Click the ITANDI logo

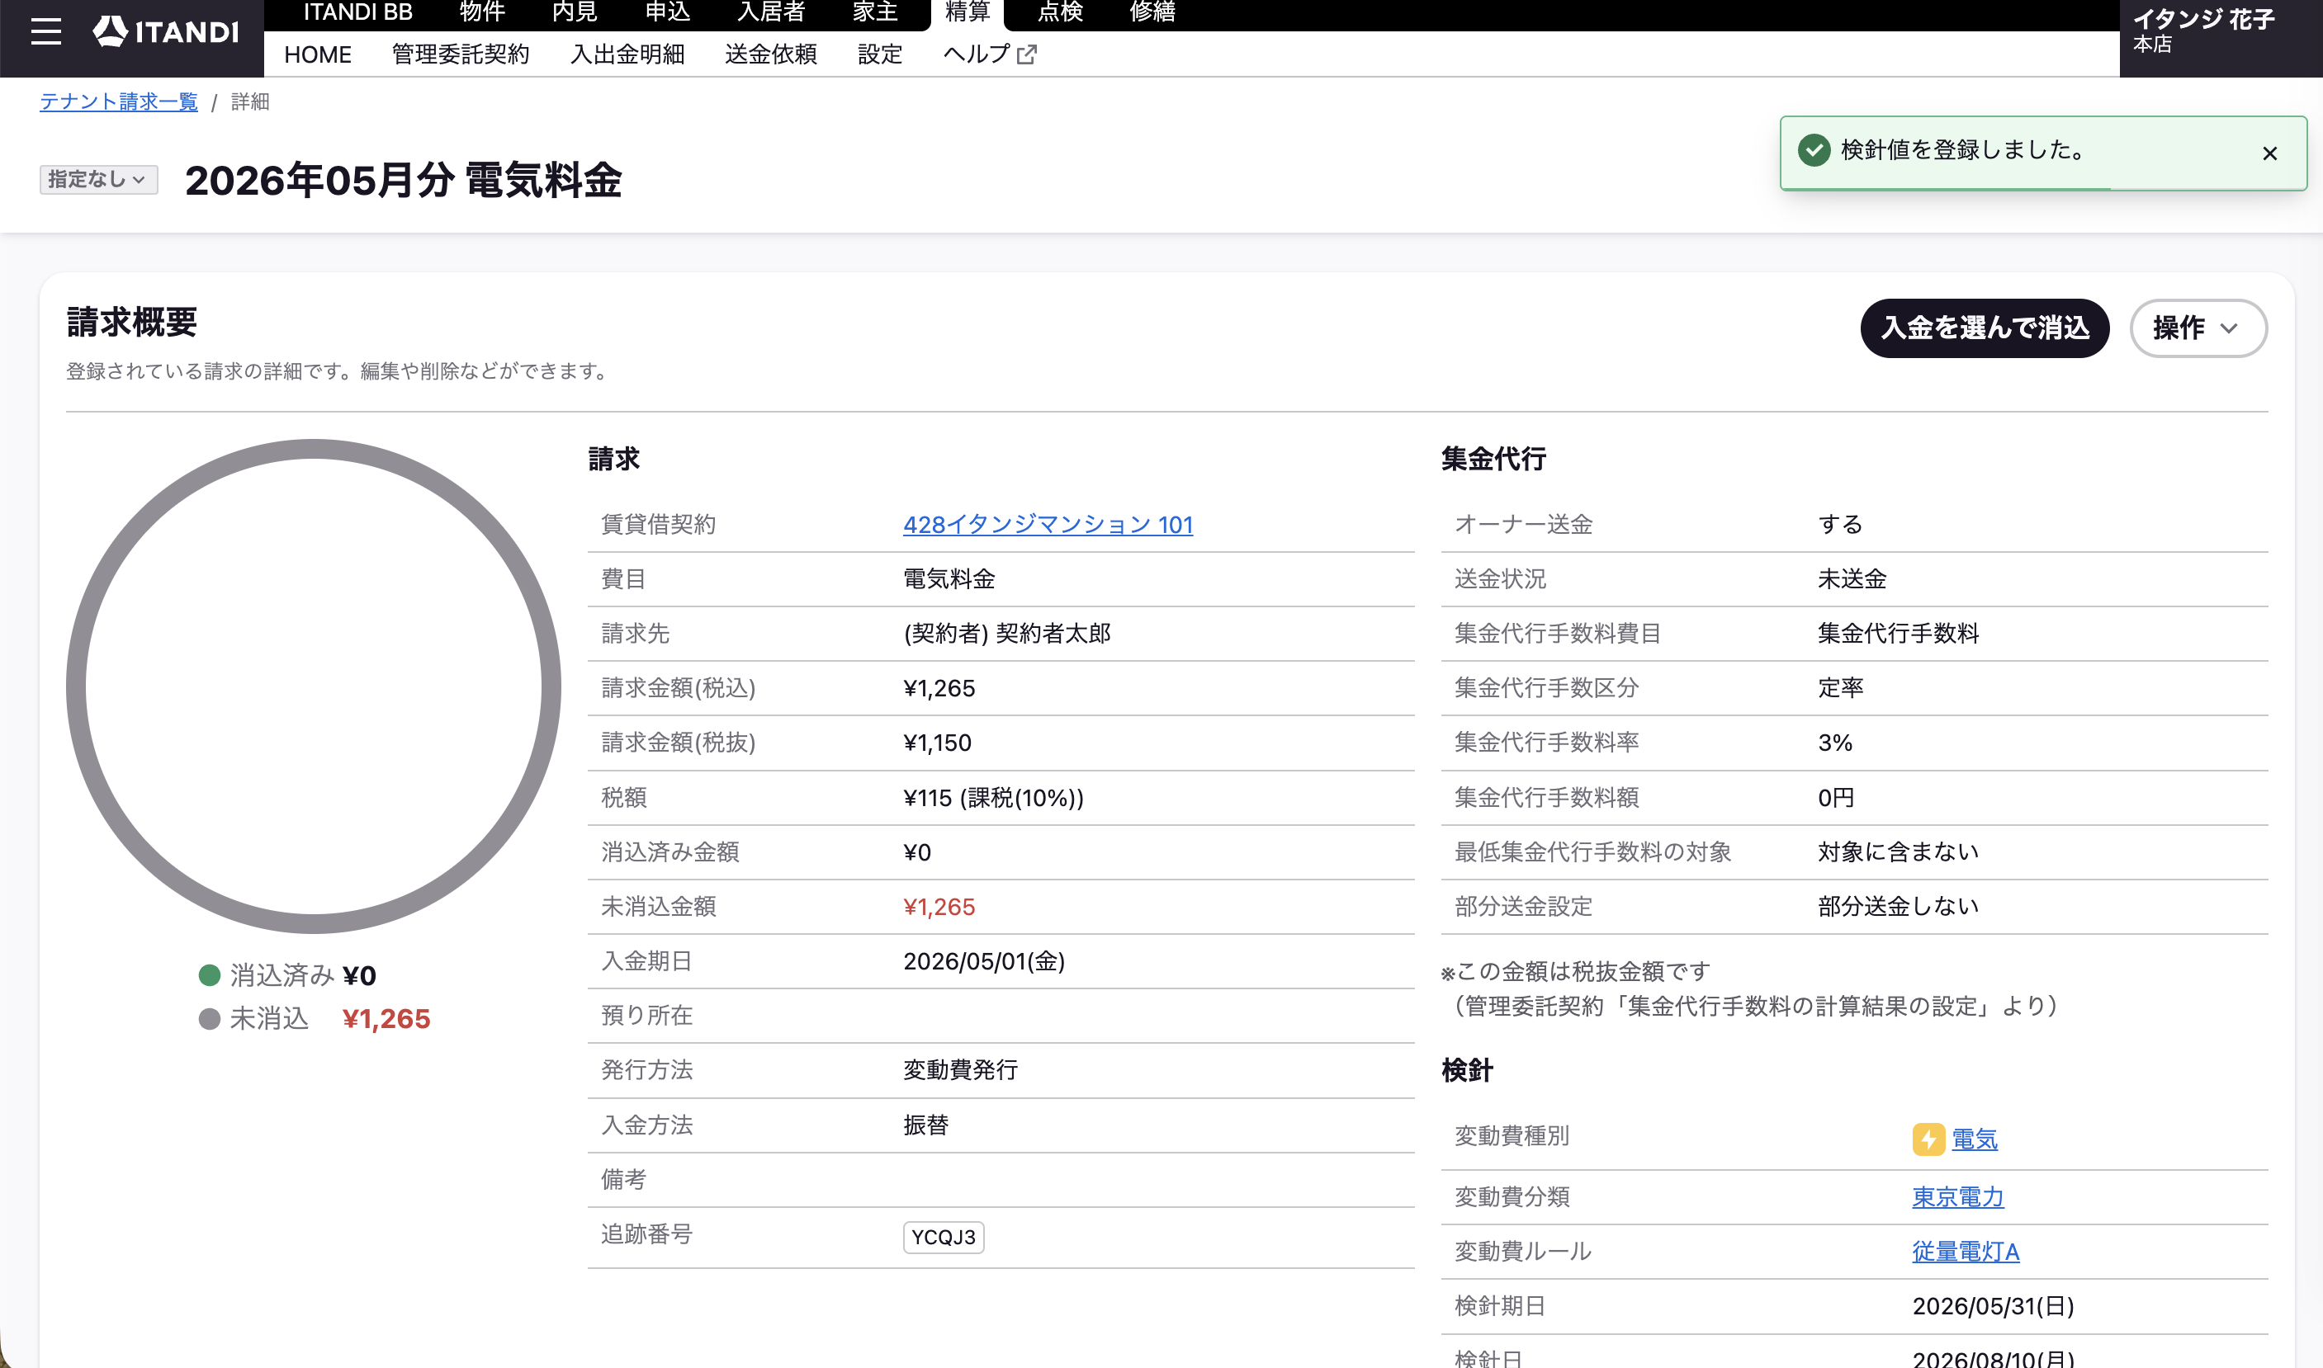coord(166,32)
